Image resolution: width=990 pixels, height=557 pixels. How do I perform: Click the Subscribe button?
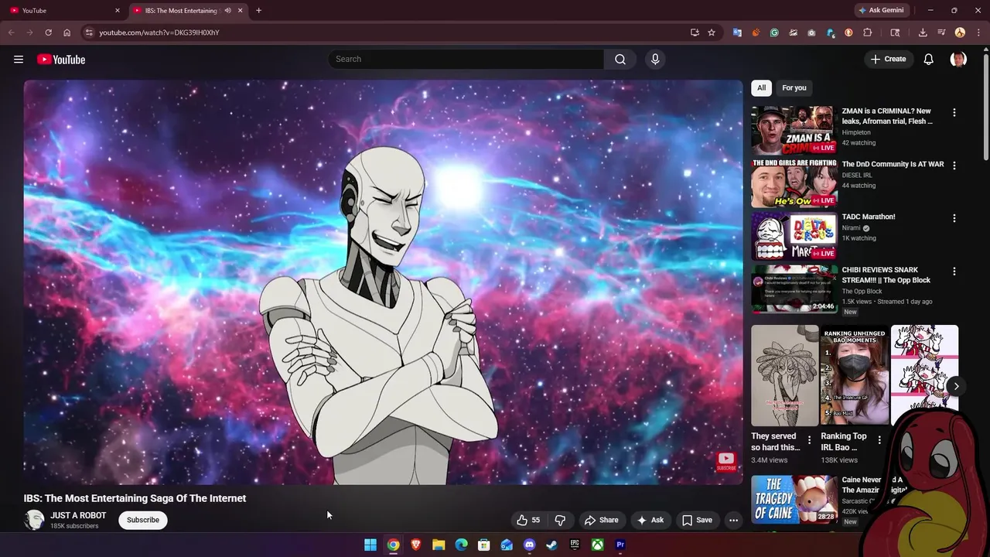[x=143, y=520]
